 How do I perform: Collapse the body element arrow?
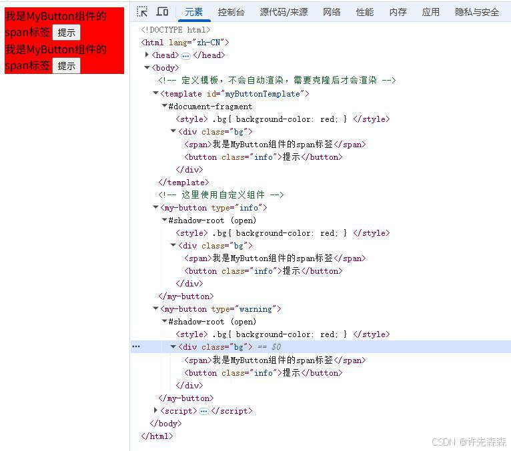coord(147,67)
